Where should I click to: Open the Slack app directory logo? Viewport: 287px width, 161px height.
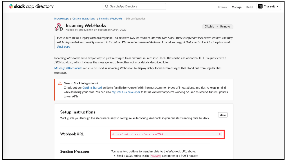click(x=31, y=6)
